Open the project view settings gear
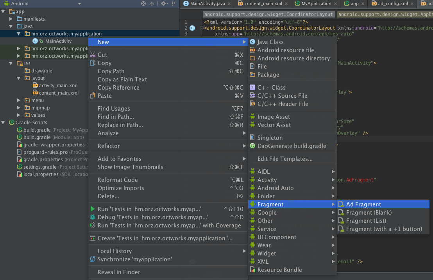433x280 pixels. tap(163, 4)
